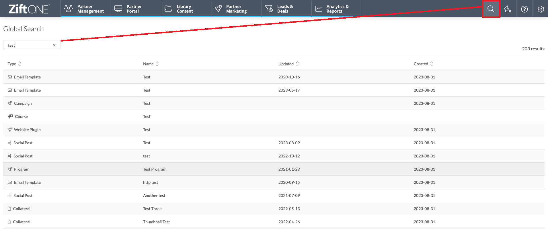Click the updated date '2023-08-09'
The image size is (548, 229).
click(x=289, y=143)
